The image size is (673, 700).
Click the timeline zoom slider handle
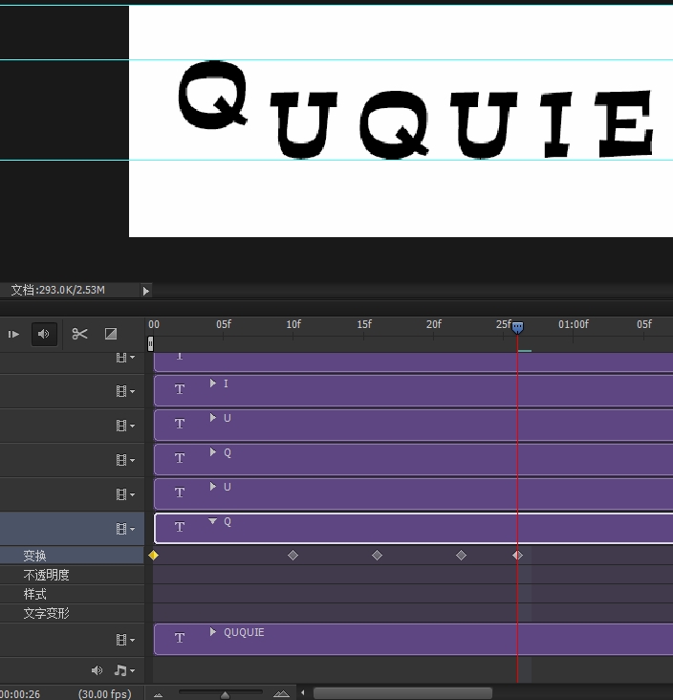225,694
